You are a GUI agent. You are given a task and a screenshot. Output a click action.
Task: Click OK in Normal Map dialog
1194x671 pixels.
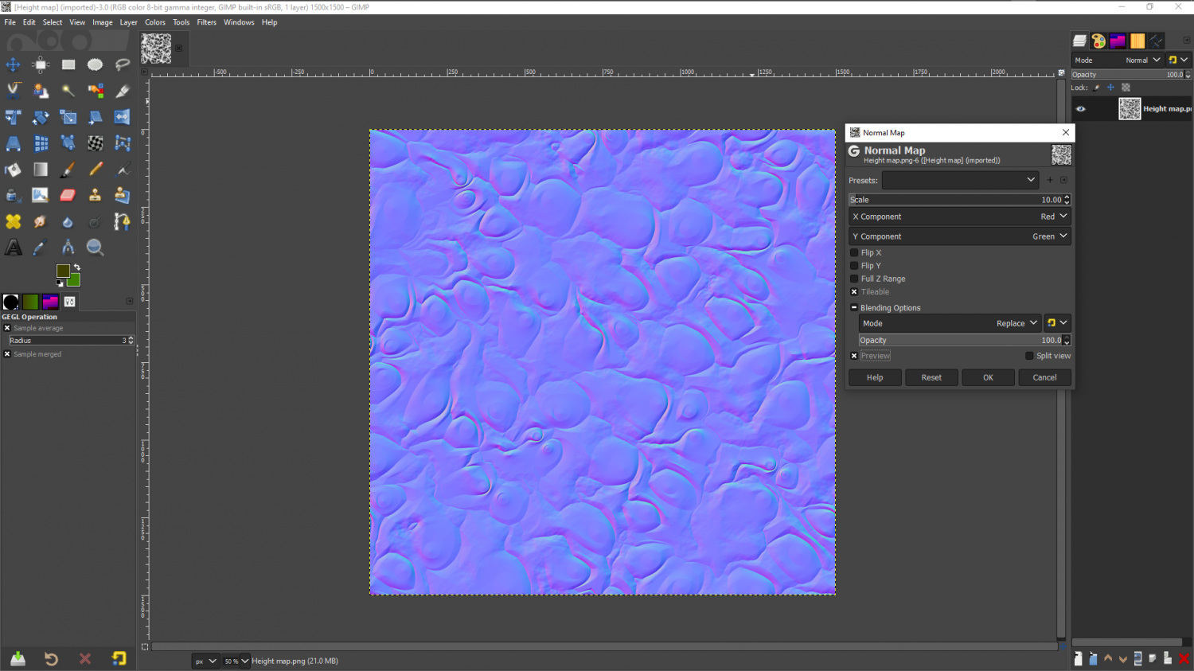tap(988, 377)
